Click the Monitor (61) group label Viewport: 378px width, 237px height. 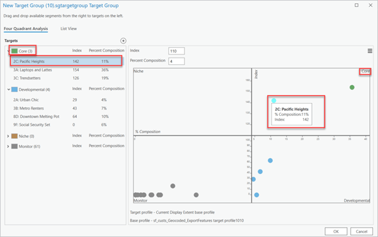30,146
